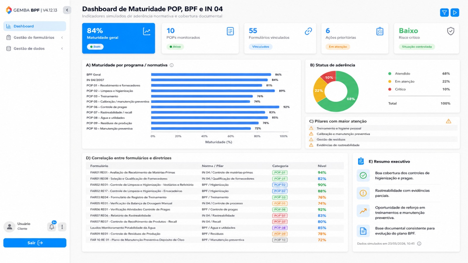Click IN 04 / Recall norm cell
This screenshot has height=263, width=468.
tap(211, 222)
